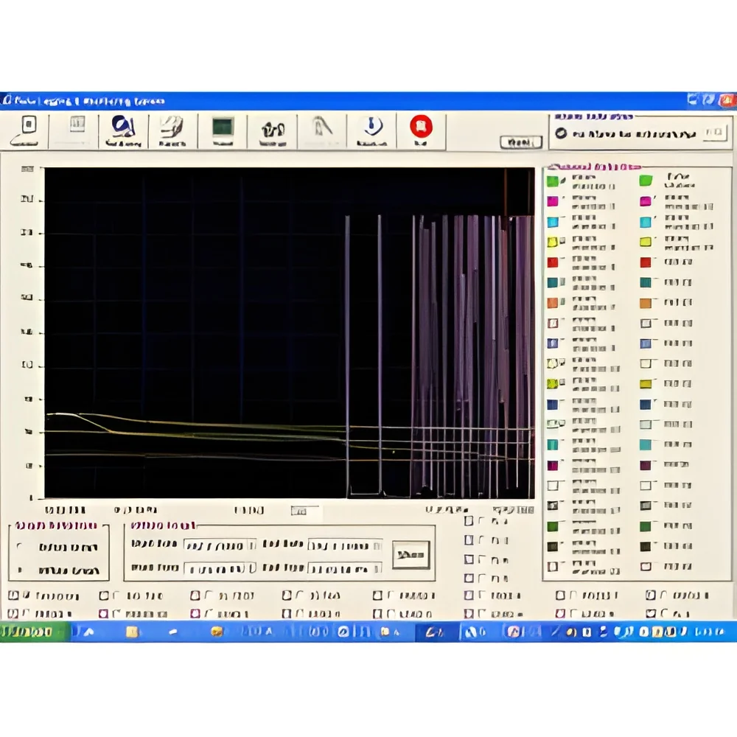The image size is (737, 737).
Task: Click the green monitor screen toolbar icon
Action: tap(223, 128)
